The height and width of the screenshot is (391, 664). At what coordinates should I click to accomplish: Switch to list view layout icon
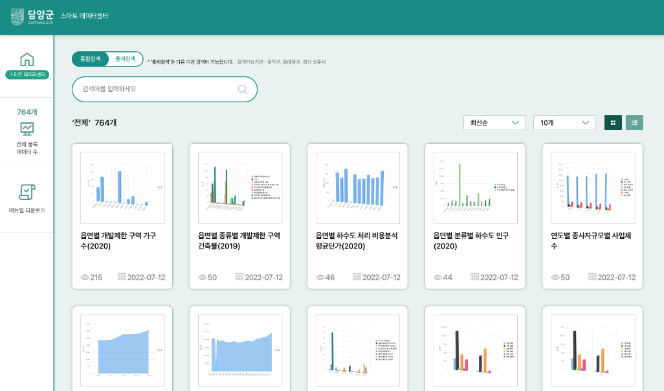tap(634, 122)
